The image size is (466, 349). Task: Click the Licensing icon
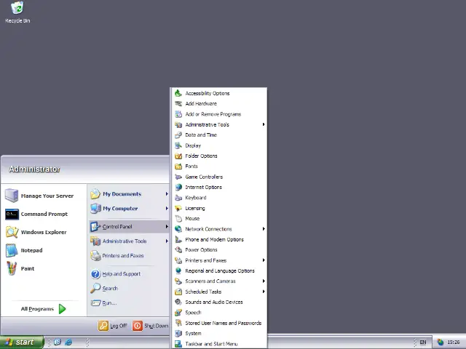click(178, 208)
